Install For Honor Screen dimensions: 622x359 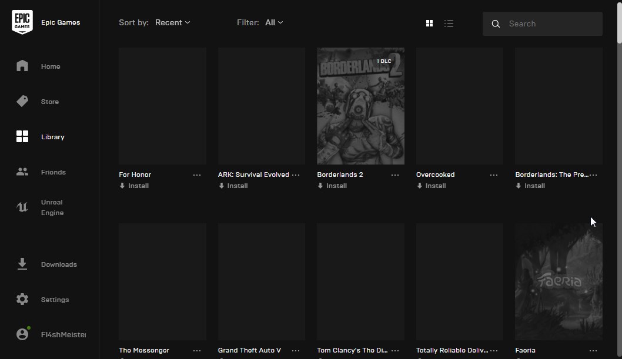click(x=134, y=186)
